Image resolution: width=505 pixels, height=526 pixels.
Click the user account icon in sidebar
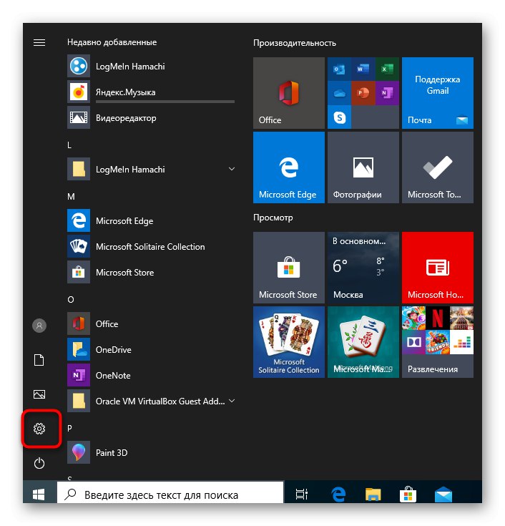point(39,326)
